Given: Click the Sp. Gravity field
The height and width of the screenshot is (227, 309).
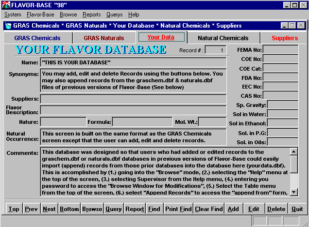Looking at the screenshot, I should point(283,105).
